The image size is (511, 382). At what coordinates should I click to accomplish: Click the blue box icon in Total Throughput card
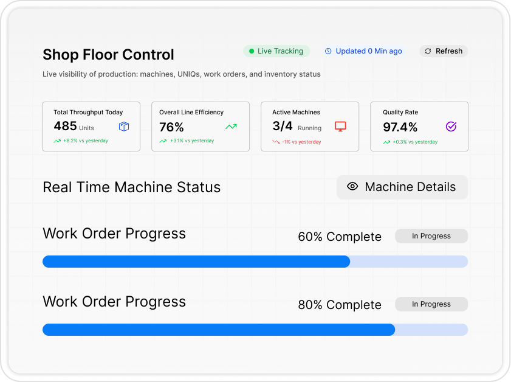pyautogui.click(x=124, y=127)
